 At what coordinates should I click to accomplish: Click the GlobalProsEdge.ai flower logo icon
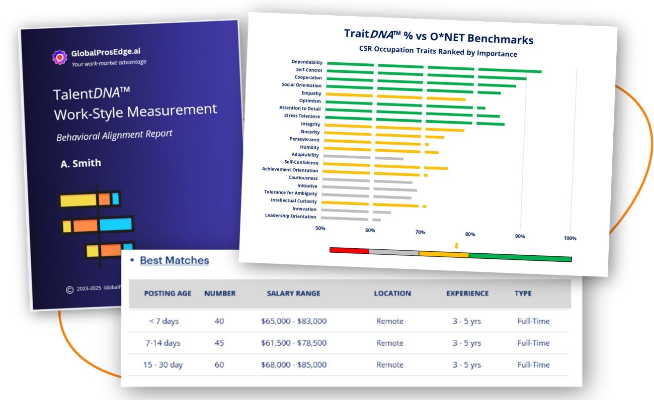pyautogui.click(x=60, y=57)
